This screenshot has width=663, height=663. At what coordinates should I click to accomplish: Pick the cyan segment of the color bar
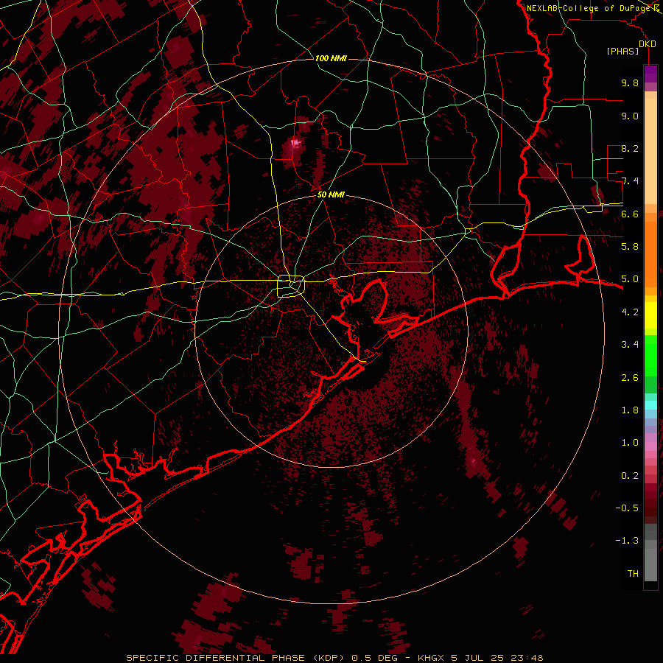(650, 405)
